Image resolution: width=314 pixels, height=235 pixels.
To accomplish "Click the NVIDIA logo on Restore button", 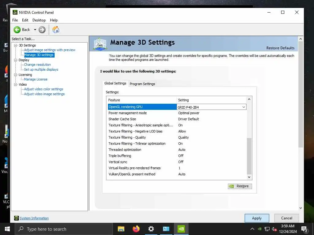I will [231, 186].
